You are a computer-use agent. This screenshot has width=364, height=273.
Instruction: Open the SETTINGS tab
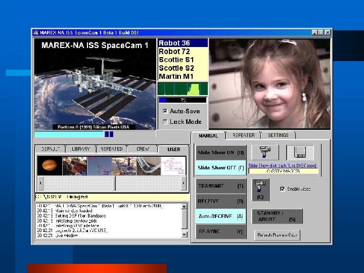pos(278,135)
